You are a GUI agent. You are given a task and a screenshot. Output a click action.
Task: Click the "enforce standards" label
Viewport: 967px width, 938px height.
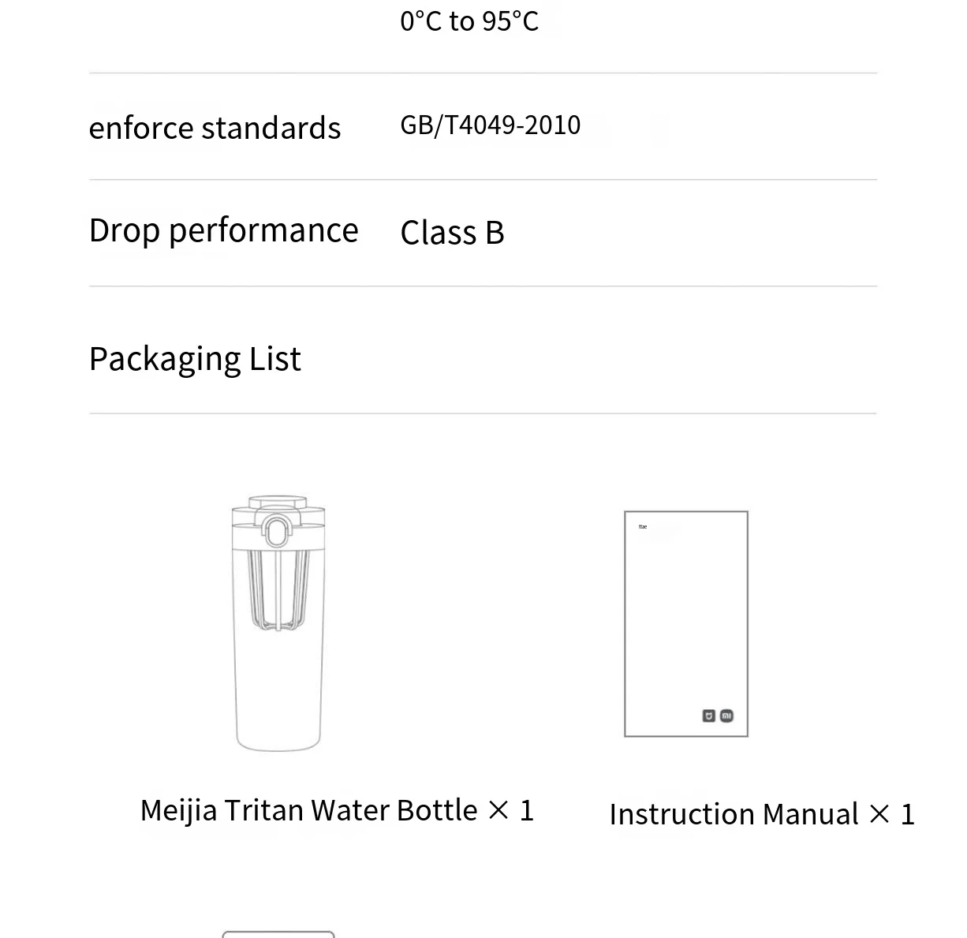[215, 128]
